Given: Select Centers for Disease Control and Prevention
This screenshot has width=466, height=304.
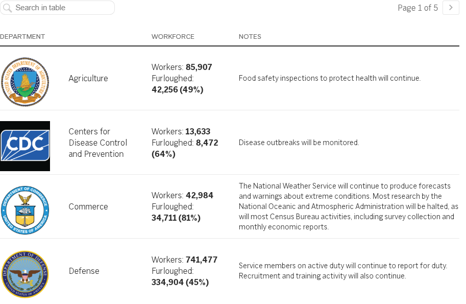Looking at the screenshot, I should point(98,143).
